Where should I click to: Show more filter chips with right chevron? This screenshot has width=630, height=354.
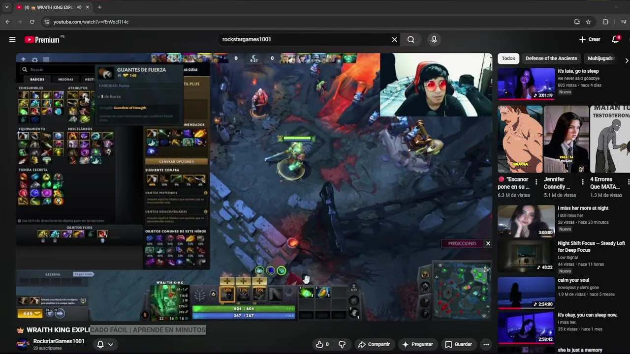click(x=626, y=60)
